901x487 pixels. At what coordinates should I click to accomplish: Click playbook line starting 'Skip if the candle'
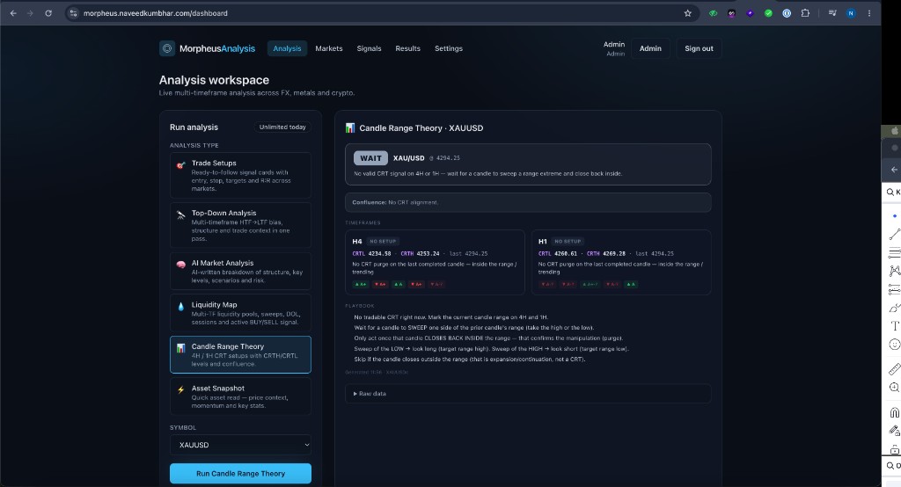pos(470,359)
